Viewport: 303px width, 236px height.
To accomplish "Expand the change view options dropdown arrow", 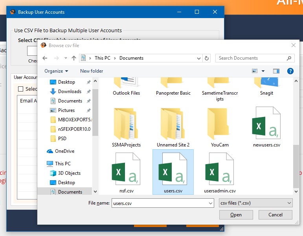I will point(263,71).
